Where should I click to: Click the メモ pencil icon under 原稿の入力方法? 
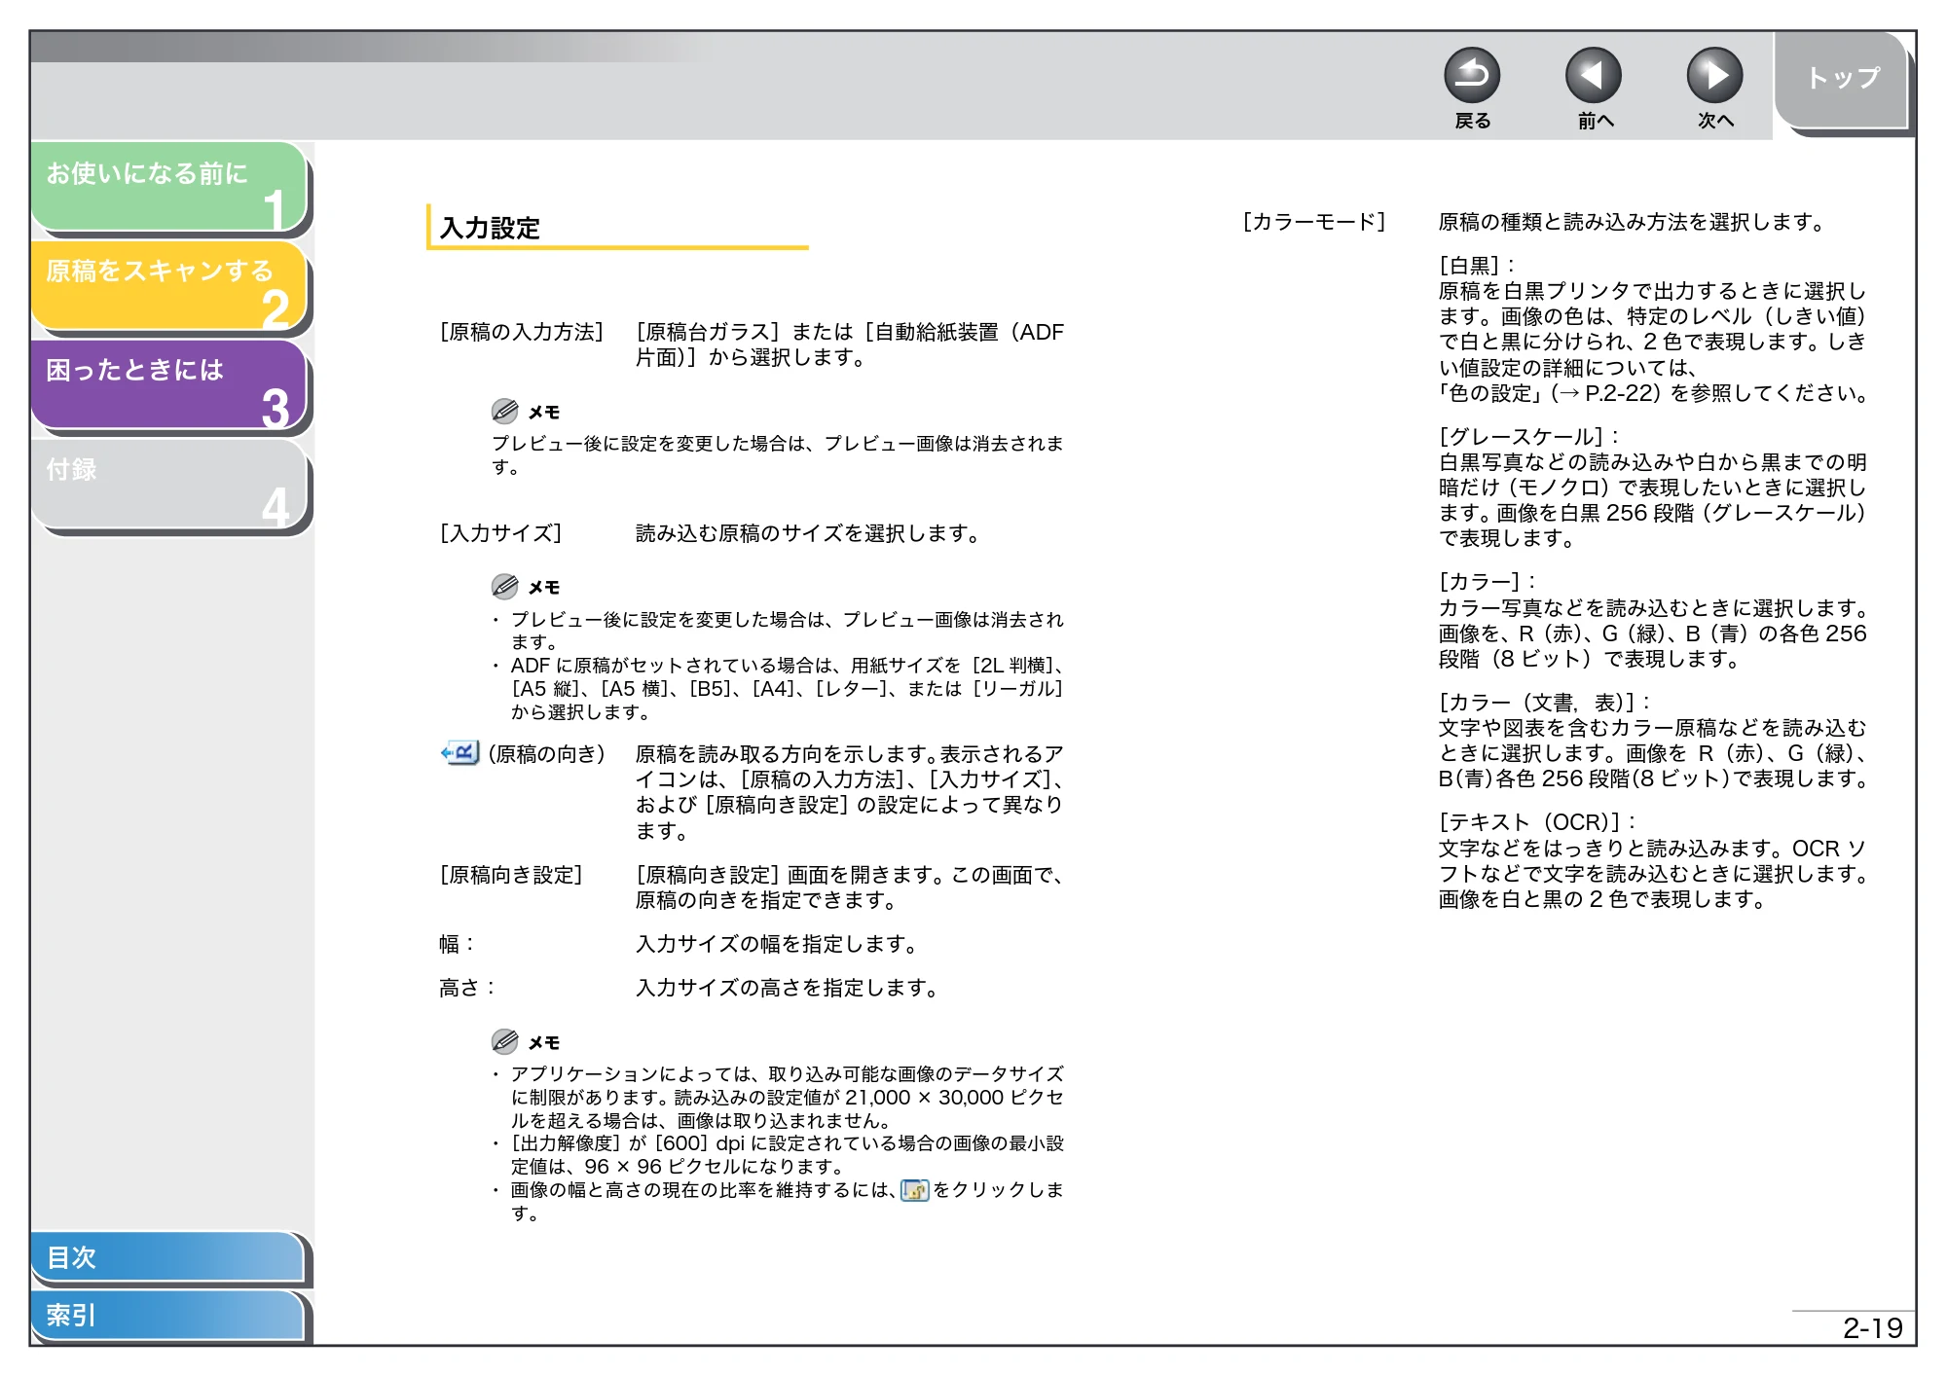[504, 411]
